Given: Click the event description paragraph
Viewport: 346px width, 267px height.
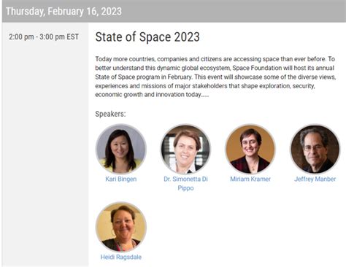Looking at the screenshot, I should (x=215, y=77).
